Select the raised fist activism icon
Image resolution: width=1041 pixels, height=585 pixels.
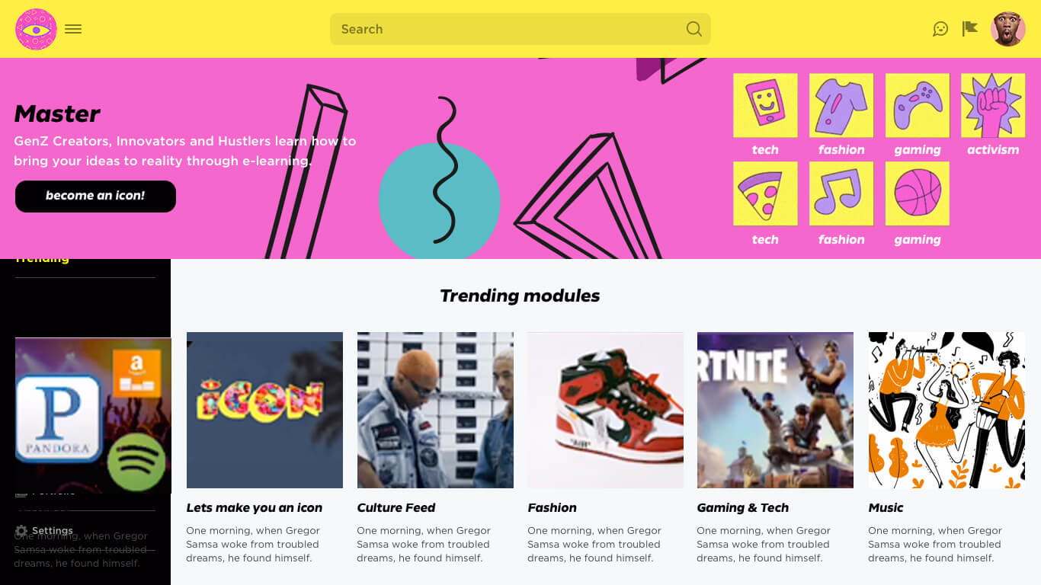click(993, 105)
